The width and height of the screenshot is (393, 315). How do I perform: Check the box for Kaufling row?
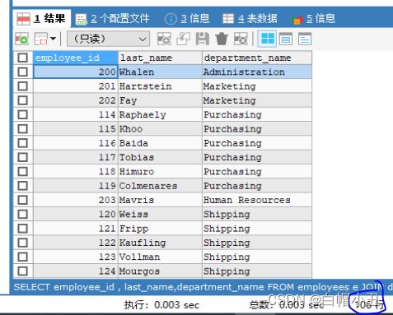click(x=22, y=243)
